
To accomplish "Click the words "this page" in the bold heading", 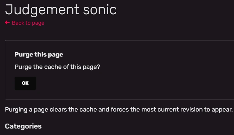I will [48, 55].
